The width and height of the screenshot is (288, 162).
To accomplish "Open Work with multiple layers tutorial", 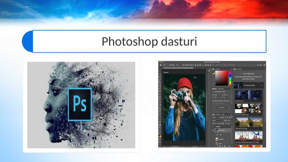I will point(248,110).
